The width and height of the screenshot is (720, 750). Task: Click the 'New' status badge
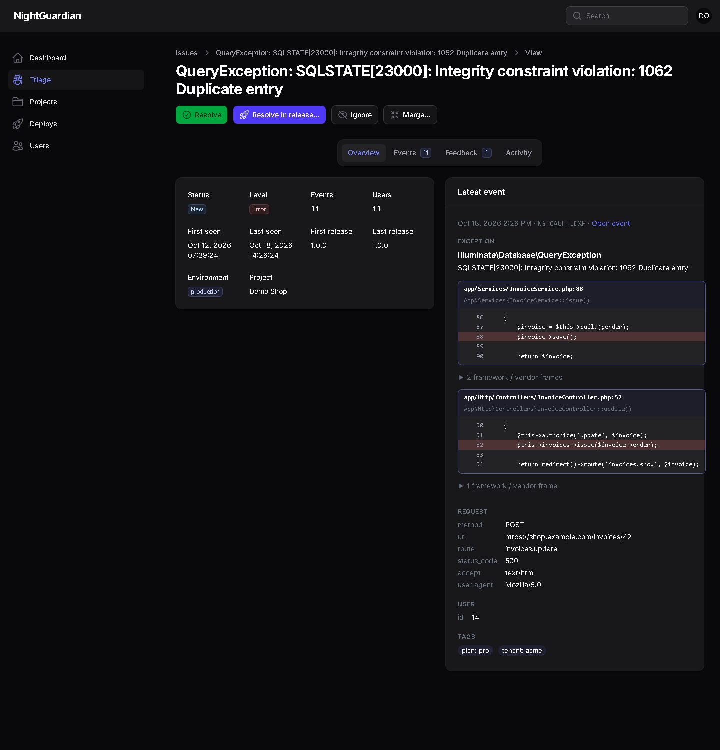(197, 209)
